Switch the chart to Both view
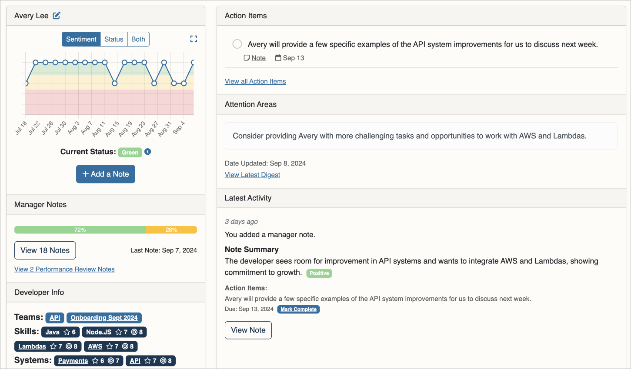The height and width of the screenshot is (369, 631). (138, 39)
